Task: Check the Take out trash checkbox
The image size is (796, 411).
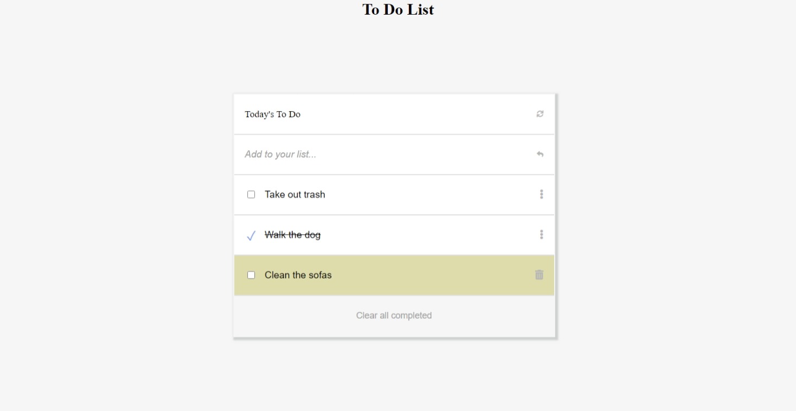Action: coord(251,194)
